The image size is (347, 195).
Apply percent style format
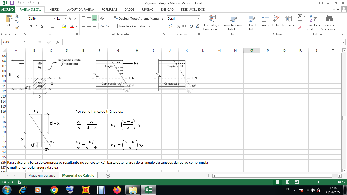coord(178,26)
